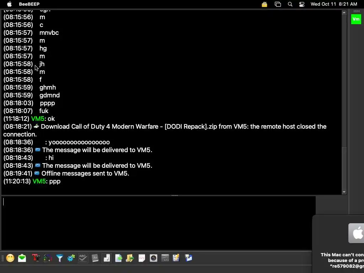Viewport: 364px width, 273px height.
Task: Open Spotlight search in menu bar
Action: (x=290, y=4)
